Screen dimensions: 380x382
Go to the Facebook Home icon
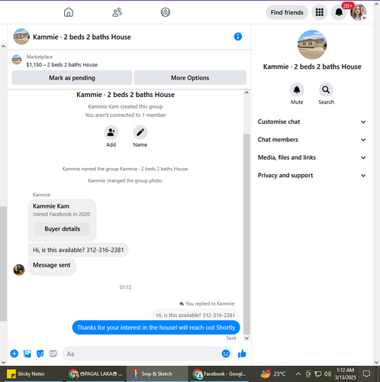69,12
